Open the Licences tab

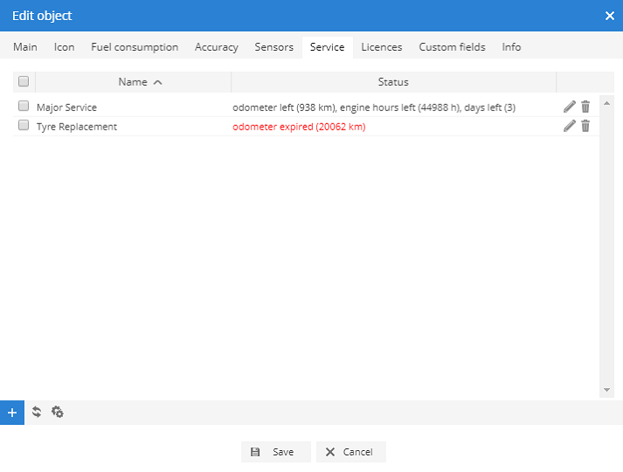click(381, 47)
